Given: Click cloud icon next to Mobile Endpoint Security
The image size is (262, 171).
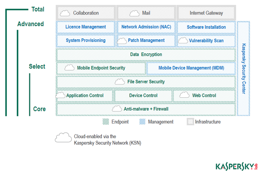Looking at the screenshot, I should coord(69,68).
